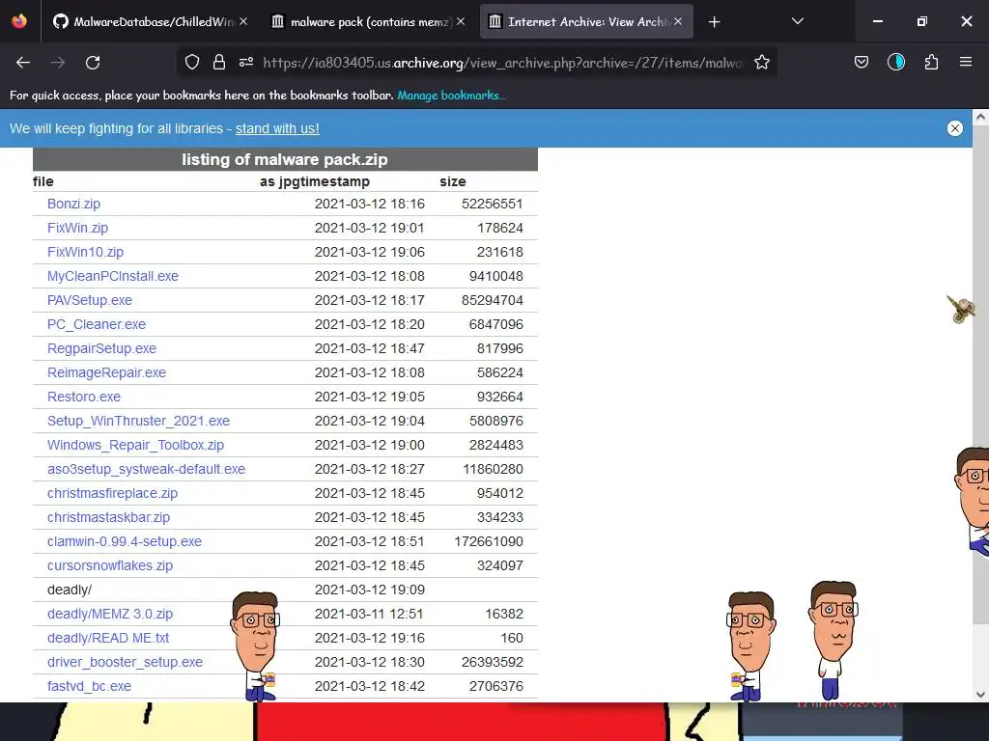Open site permissions icon in address bar

246,62
